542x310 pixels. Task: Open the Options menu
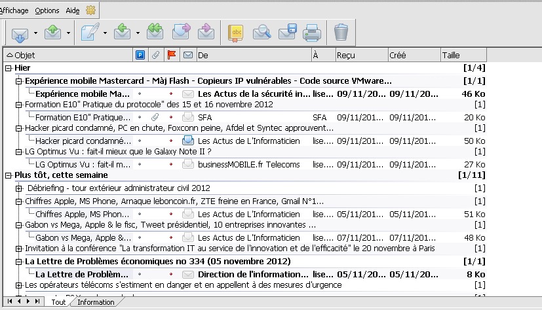pos(47,10)
